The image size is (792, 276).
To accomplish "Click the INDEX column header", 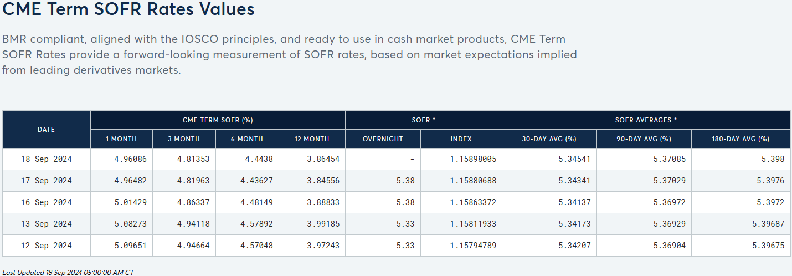I will pos(461,139).
